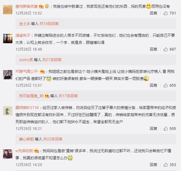The width and height of the screenshot is (181, 171).
Task: Like the comment with 353 likes
Action: tap(166, 165)
